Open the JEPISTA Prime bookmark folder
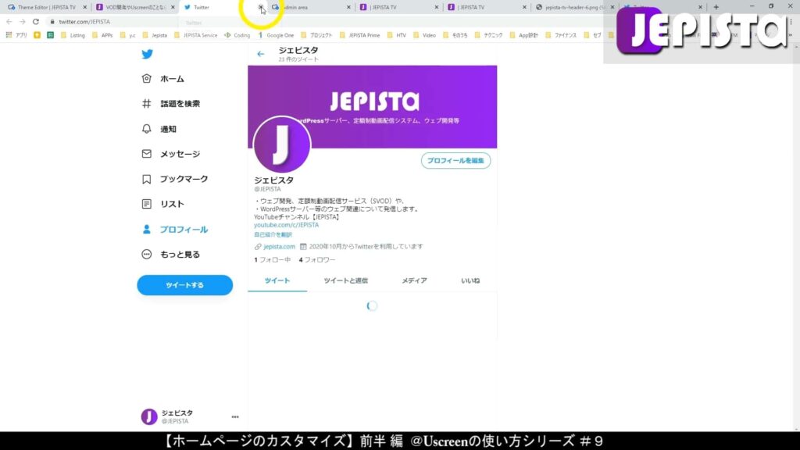Image resolution: width=800 pixels, height=450 pixels. point(359,35)
